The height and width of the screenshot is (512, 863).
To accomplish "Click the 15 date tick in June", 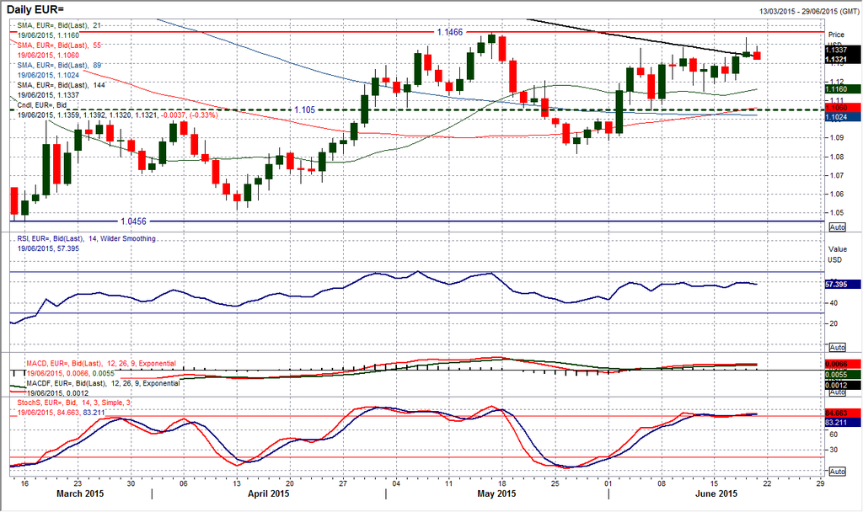I will click(x=714, y=483).
